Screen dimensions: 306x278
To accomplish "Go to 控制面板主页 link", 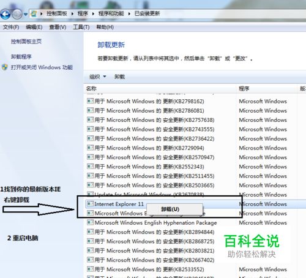I will tap(26, 42).
